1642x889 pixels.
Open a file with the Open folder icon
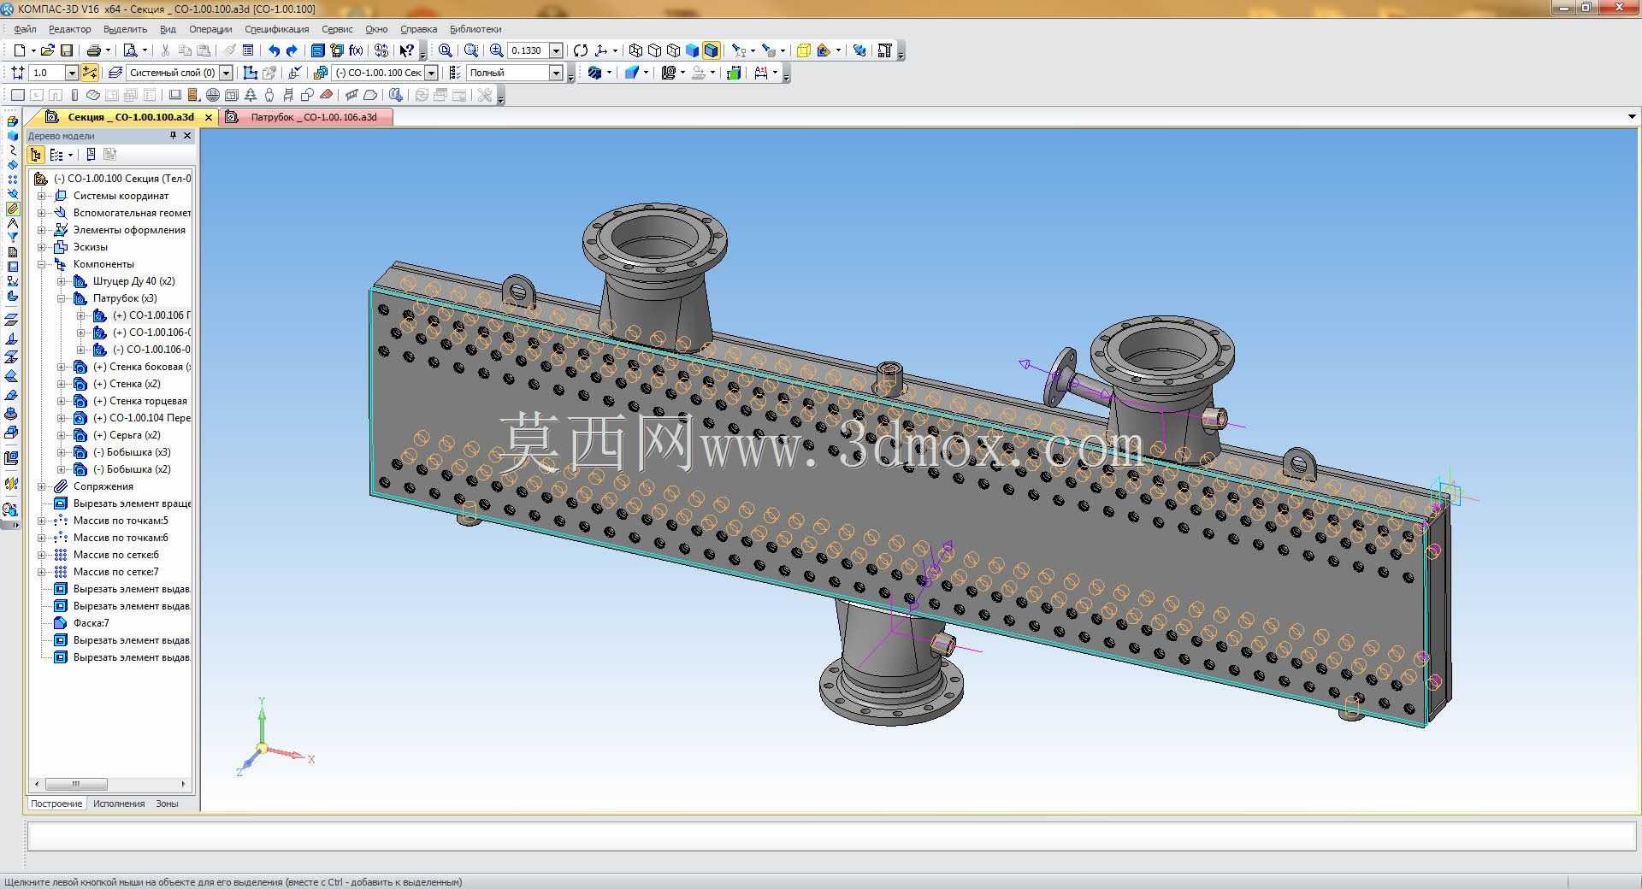coord(48,50)
